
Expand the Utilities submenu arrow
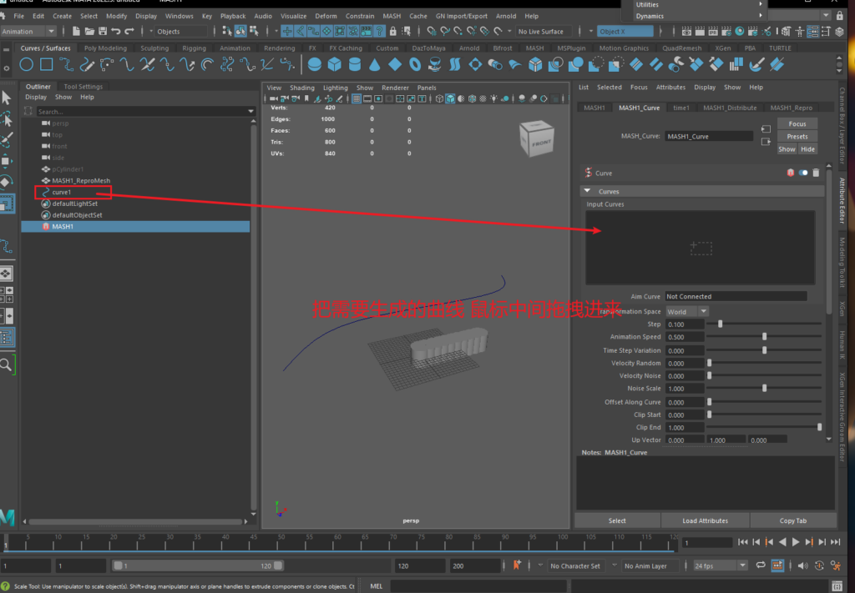click(x=761, y=4)
